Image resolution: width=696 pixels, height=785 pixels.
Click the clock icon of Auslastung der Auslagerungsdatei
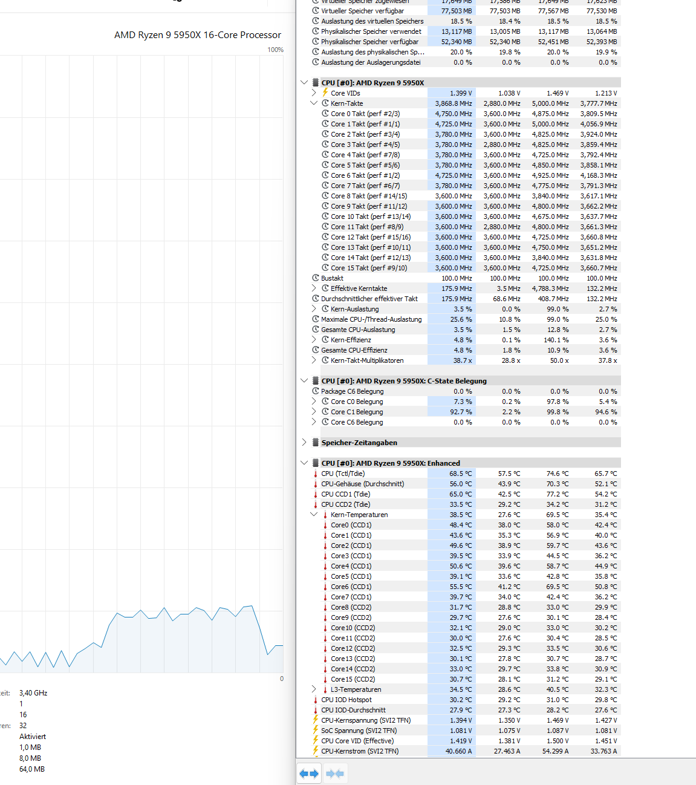click(316, 62)
